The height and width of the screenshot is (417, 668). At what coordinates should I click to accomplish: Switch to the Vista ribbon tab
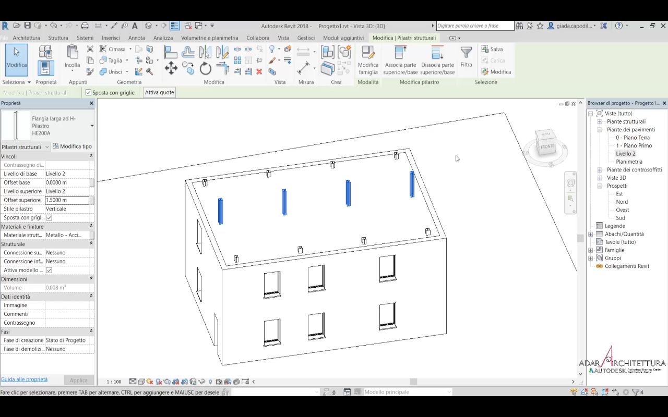coord(283,38)
